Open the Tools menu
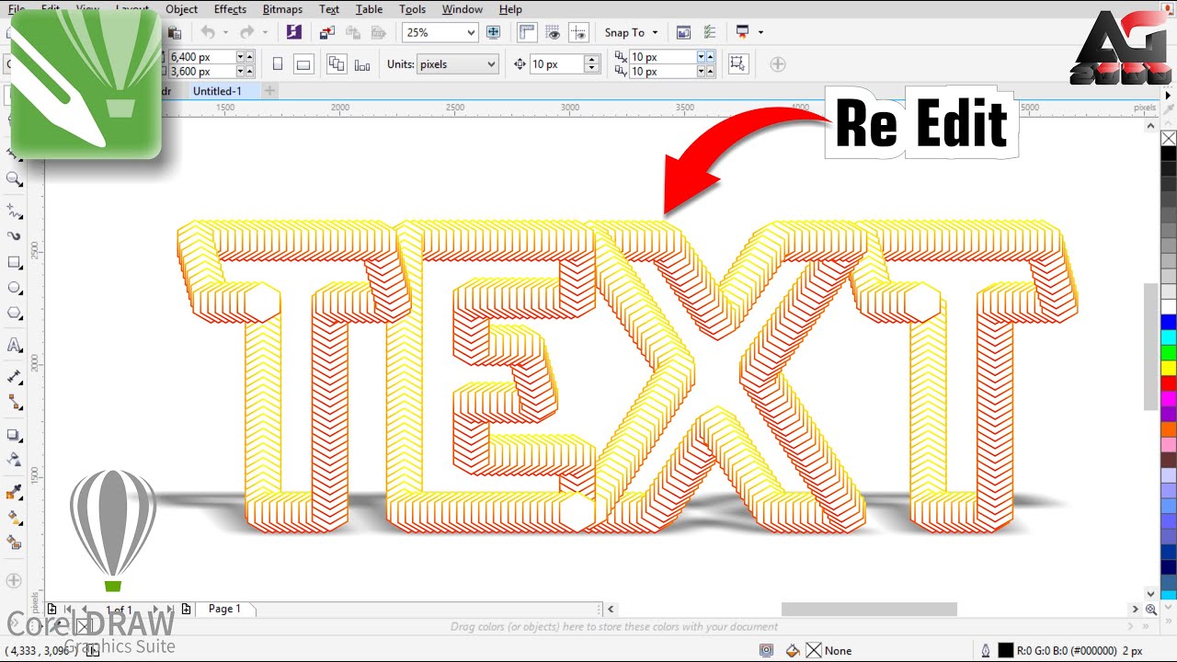Image resolution: width=1177 pixels, height=662 pixels. pyautogui.click(x=412, y=9)
